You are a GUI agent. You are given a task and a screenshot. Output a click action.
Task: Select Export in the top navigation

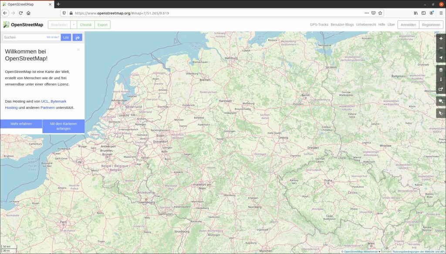102,25
